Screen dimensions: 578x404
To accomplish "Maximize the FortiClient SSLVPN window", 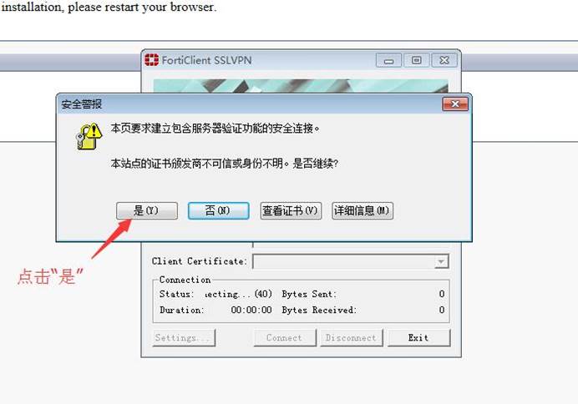I will tap(417, 60).
